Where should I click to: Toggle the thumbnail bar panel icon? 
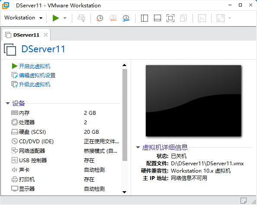point(157,18)
